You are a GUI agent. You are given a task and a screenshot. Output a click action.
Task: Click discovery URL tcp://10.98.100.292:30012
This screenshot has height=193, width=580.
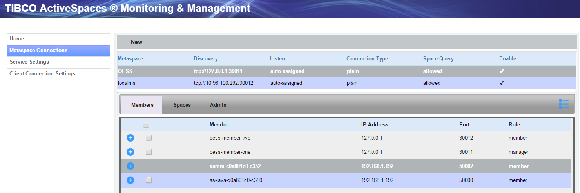(x=223, y=83)
